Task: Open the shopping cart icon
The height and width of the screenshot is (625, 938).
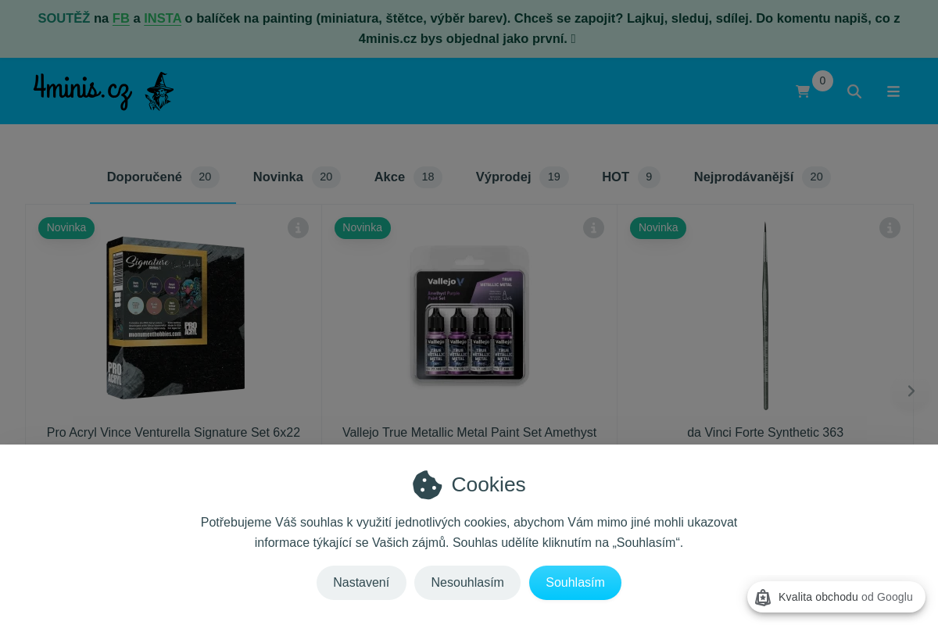Action: tap(803, 91)
